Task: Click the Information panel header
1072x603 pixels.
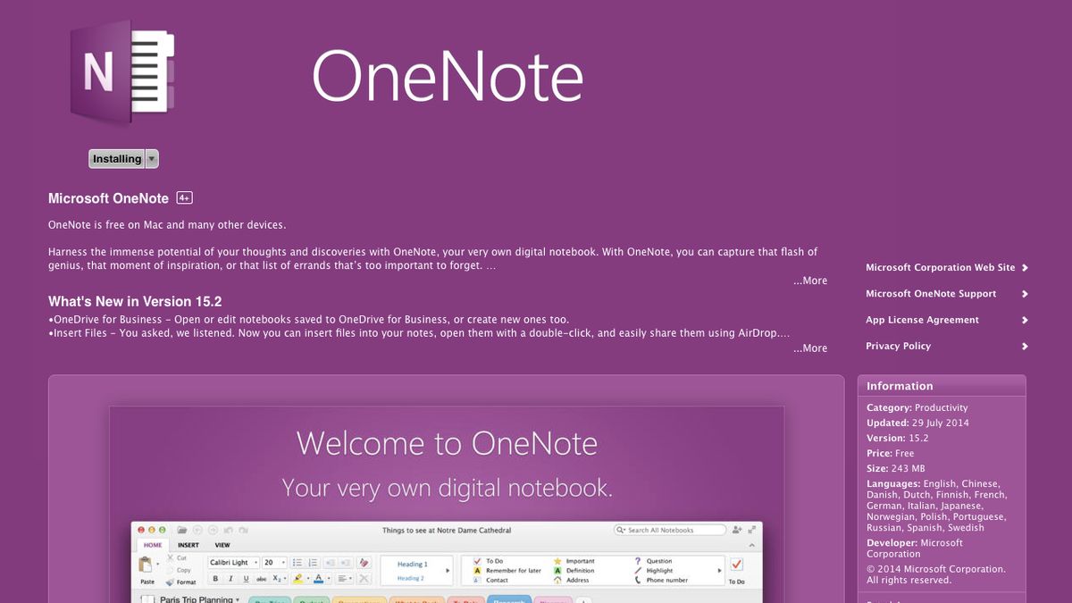Action: (942, 386)
